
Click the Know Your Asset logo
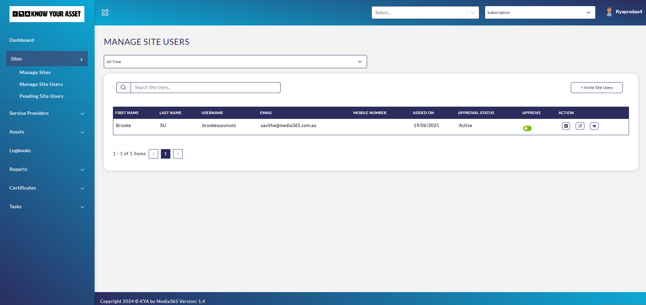tap(47, 14)
